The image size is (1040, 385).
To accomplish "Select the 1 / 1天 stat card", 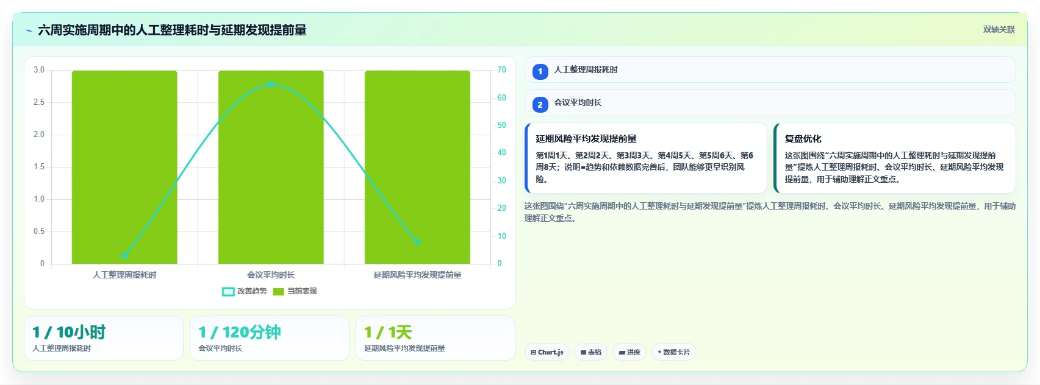I will coord(436,338).
